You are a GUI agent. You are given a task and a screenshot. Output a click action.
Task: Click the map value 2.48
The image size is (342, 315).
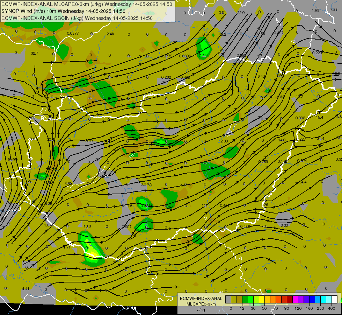coord(110,34)
